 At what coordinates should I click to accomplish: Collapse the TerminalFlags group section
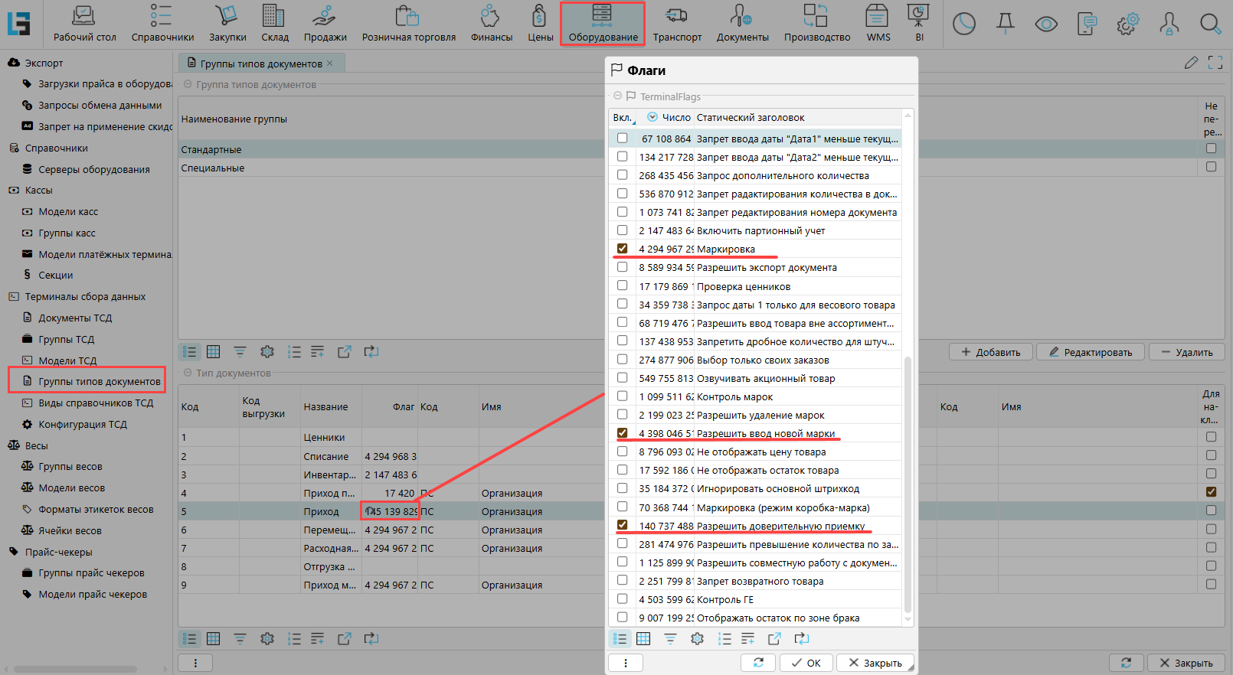tap(617, 96)
